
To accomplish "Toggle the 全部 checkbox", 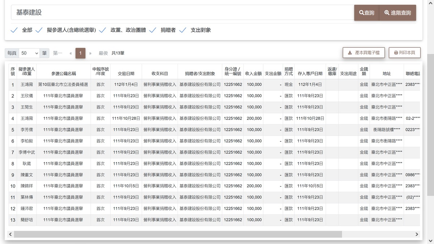I will (x=14, y=30).
